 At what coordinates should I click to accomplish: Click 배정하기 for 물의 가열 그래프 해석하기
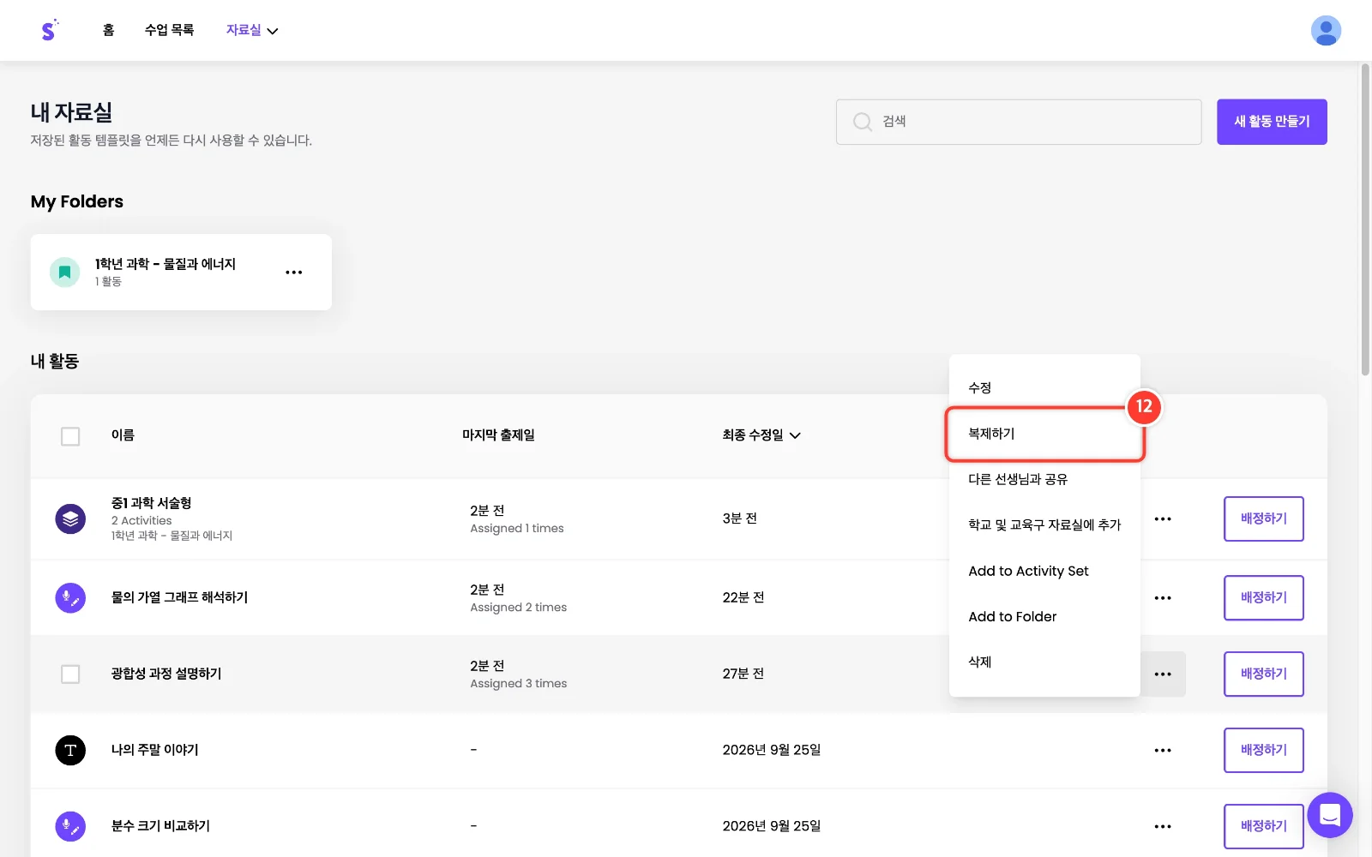(1263, 597)
